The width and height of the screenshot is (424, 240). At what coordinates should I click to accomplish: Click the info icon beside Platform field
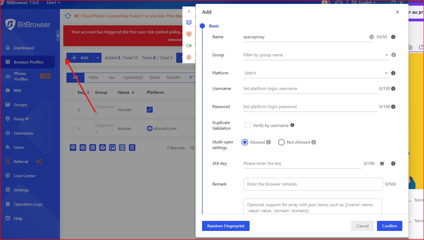393,73
